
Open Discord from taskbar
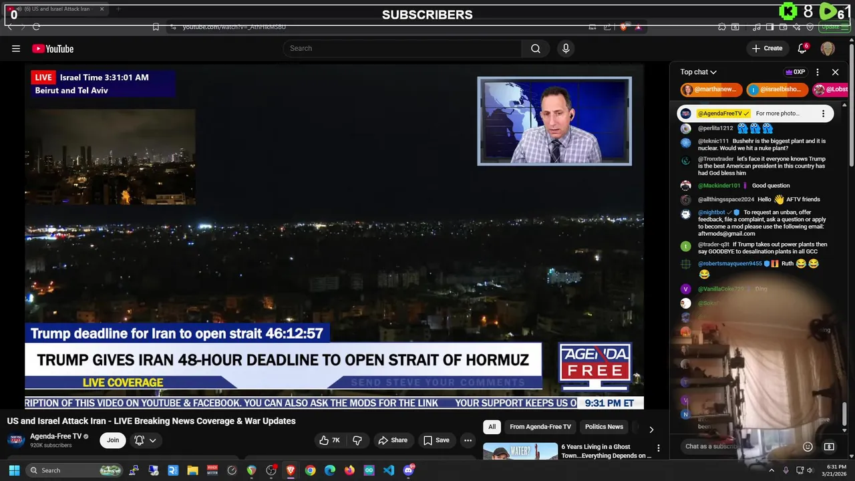408,470
